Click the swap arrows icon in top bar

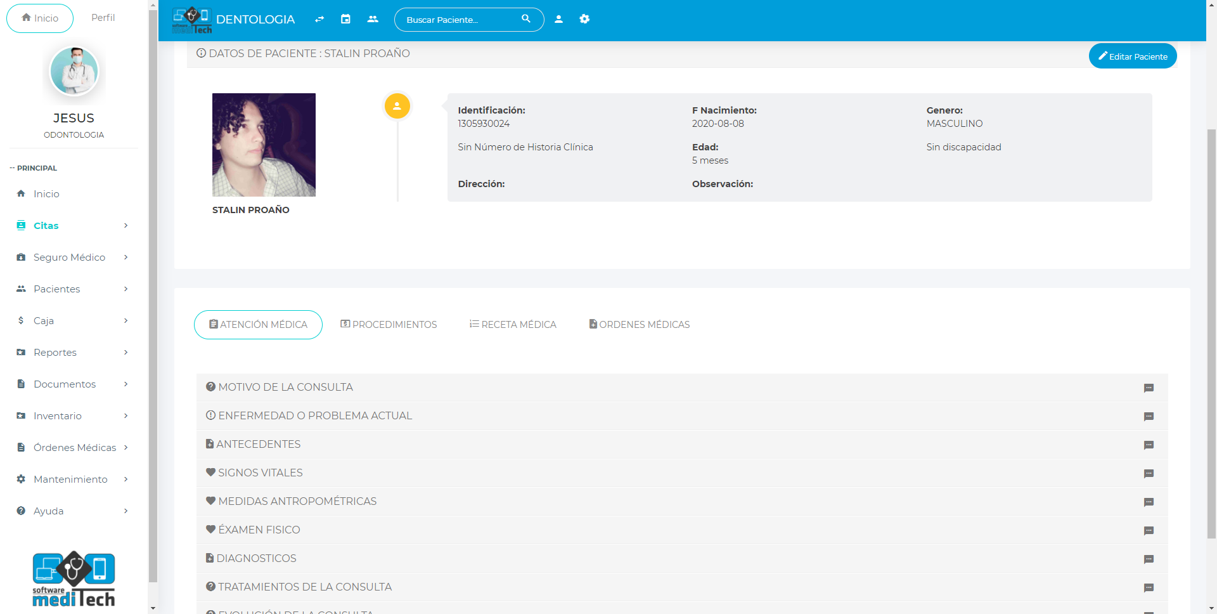click(319, 19)
